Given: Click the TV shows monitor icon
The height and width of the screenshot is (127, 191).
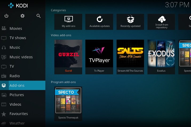Looking at the screenshot, I should pyautogui.click(x=4, y=38).
